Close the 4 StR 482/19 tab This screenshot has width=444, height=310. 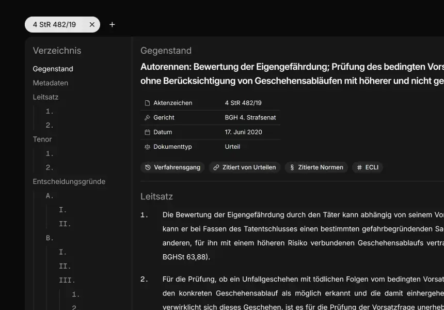click(x=92, y=25)
